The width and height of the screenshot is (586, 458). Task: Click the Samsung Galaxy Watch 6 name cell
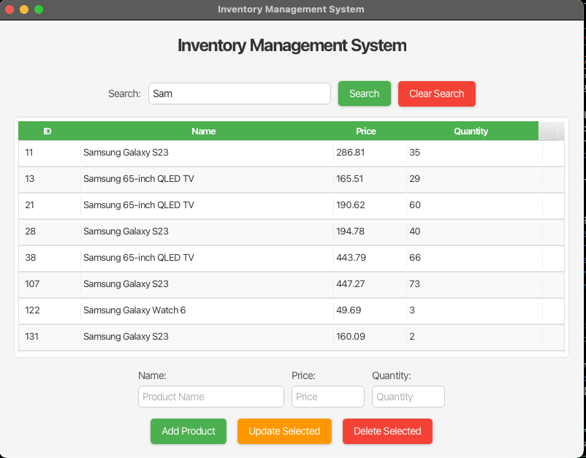(207, 310)
